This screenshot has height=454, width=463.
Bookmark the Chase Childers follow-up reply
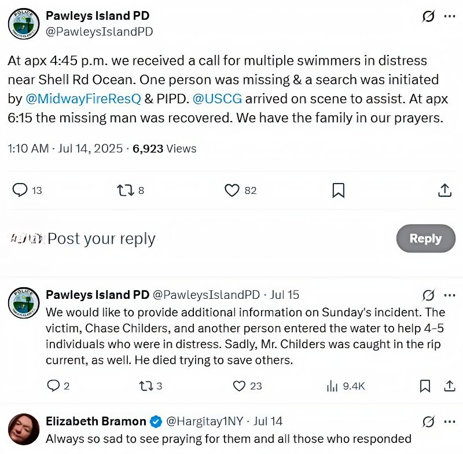(x=425, y=386)
